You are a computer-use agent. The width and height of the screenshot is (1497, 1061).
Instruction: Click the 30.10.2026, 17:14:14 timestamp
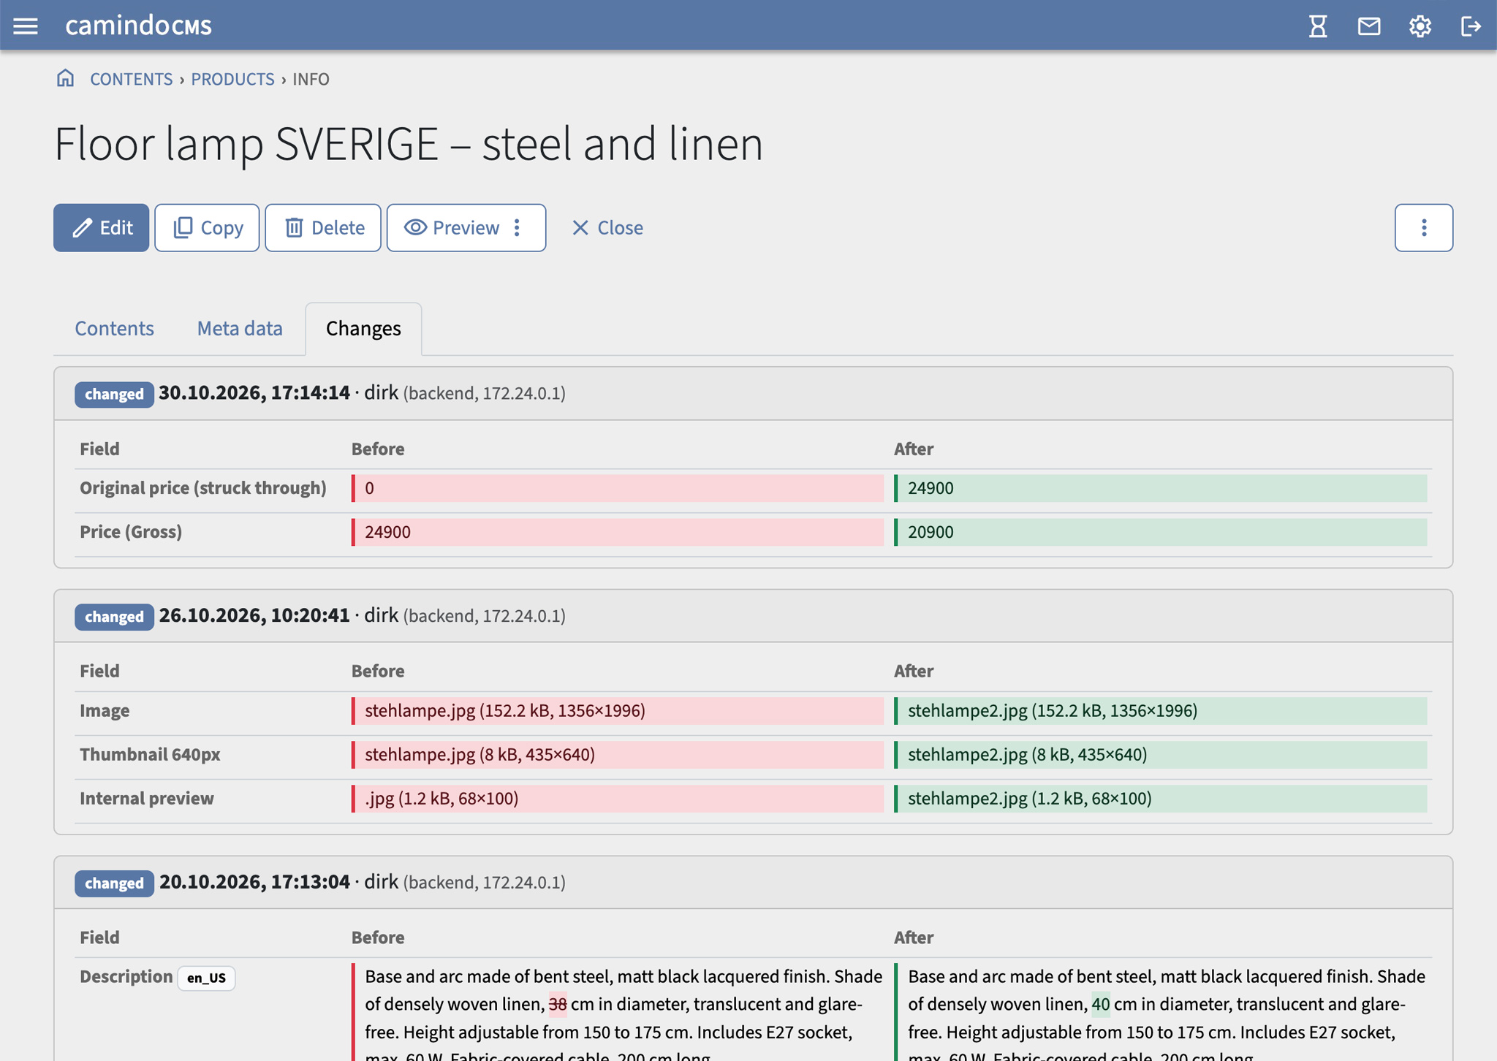click(x=254, y=393)
